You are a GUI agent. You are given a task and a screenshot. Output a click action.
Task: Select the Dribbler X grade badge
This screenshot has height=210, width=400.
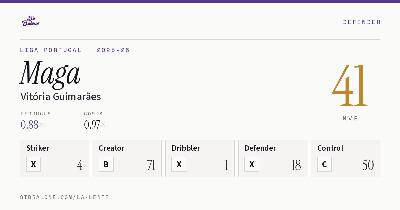[x=179, y=164]
